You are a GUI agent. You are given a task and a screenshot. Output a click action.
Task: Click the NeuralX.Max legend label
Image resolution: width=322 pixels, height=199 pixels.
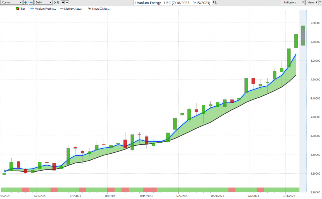coord(100,9)
